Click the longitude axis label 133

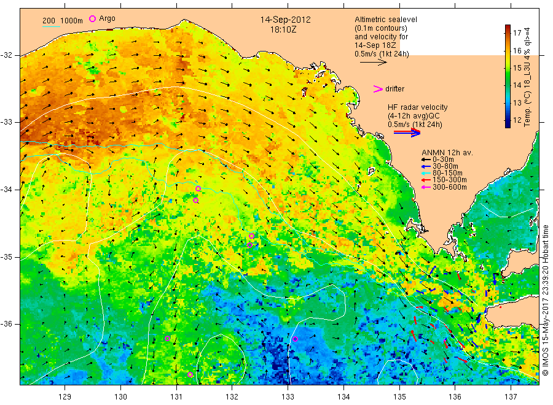288,397
